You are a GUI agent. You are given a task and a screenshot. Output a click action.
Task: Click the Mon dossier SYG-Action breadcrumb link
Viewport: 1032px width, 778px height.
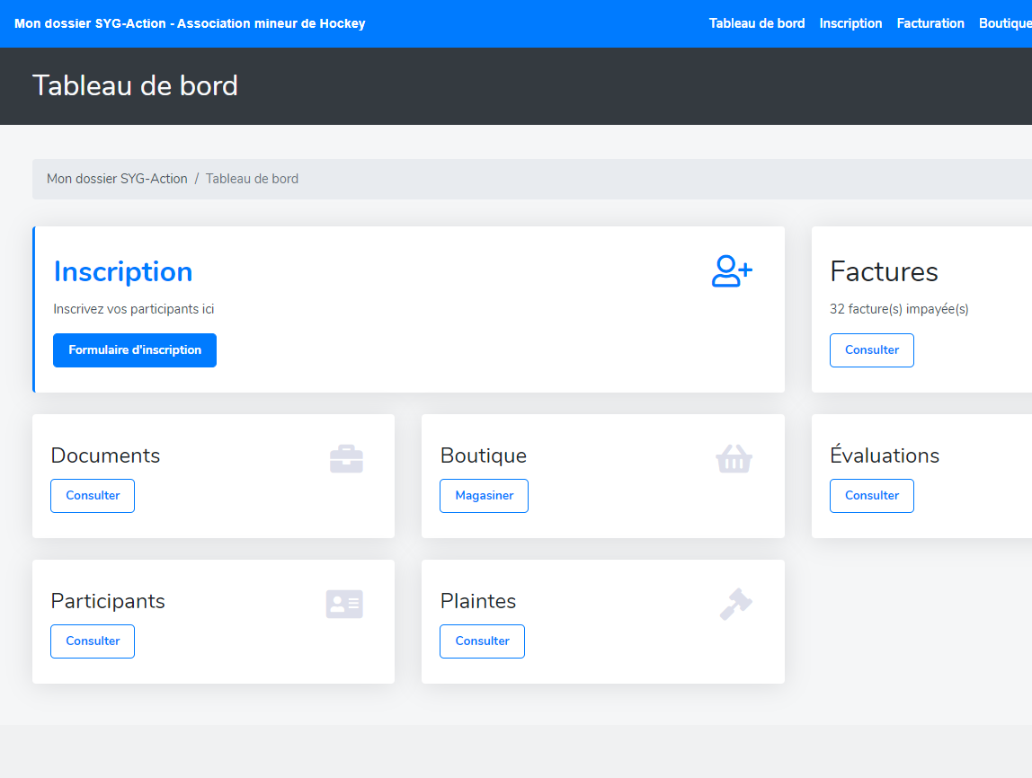(x=117, y=179)
